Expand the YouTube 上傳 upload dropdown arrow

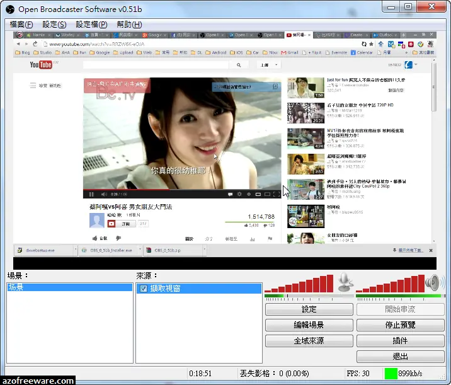pyautogui.click(x=277, y=65)
